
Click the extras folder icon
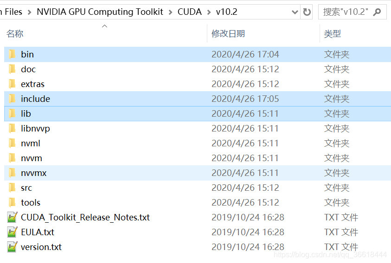[12, 84]
